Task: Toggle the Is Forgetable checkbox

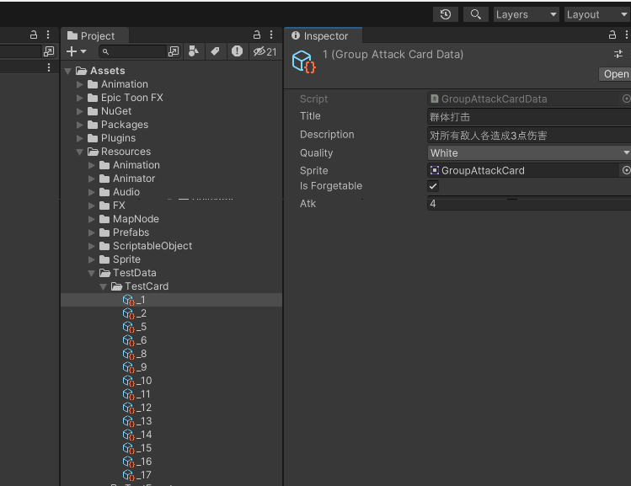Action: [x=433, y=186]
